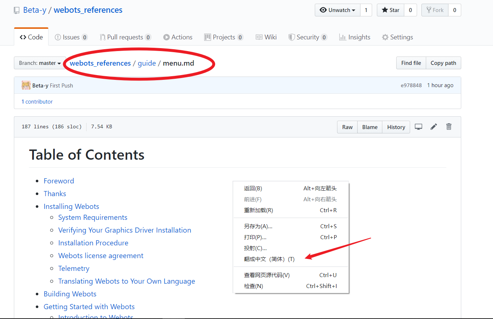Click the desktop open icon in file toolbar
This screenshot has height=319, width=493.
point(419,127)
